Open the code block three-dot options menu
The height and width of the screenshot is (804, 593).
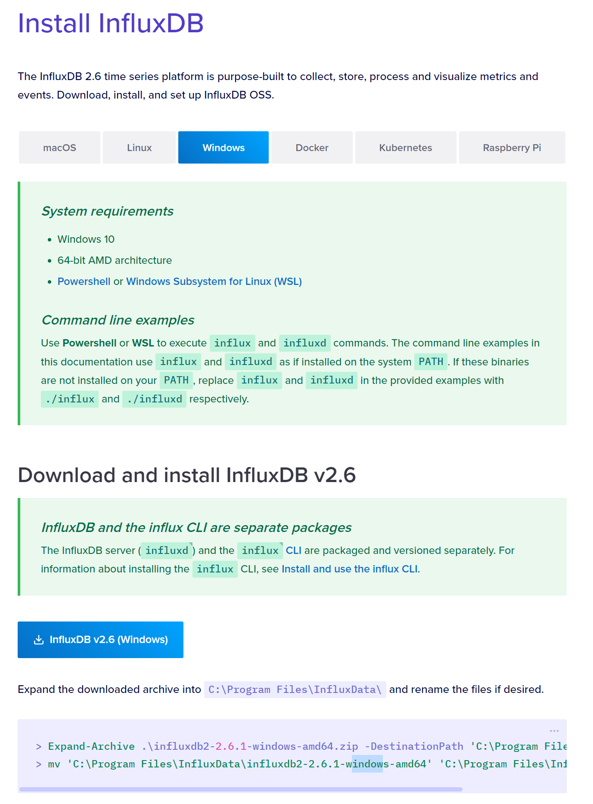point(554,731)
